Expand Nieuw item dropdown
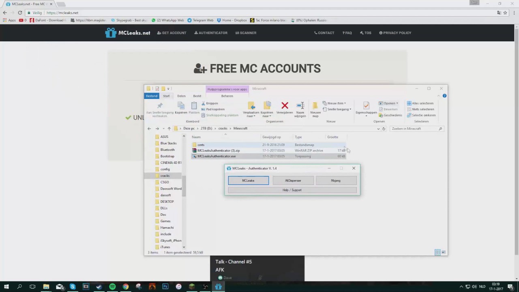Image resolution: width=519 pixels, height=292 pixels. click(334, 103)
